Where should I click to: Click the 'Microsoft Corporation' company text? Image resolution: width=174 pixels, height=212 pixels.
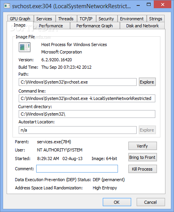click(x=62, y=52)
